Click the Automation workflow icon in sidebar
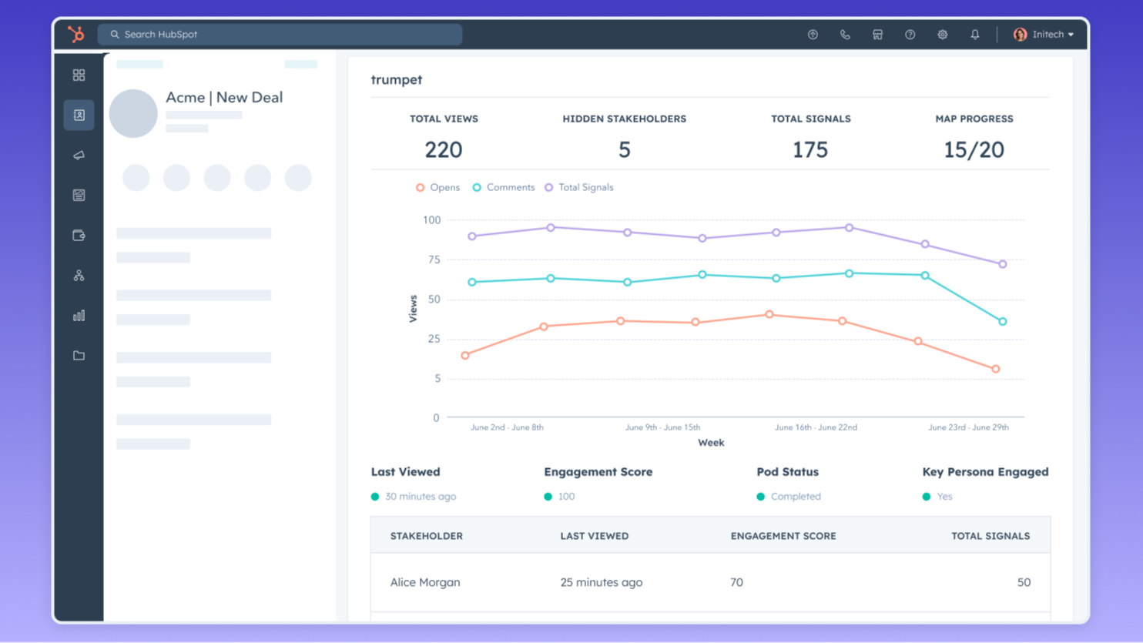The image size is (1143, 643). 79,276
